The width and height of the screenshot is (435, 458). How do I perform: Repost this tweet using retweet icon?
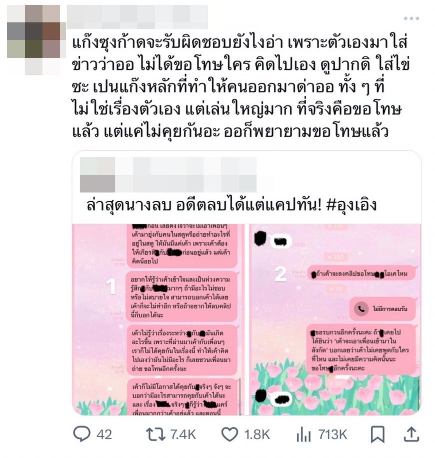[155, 435]
